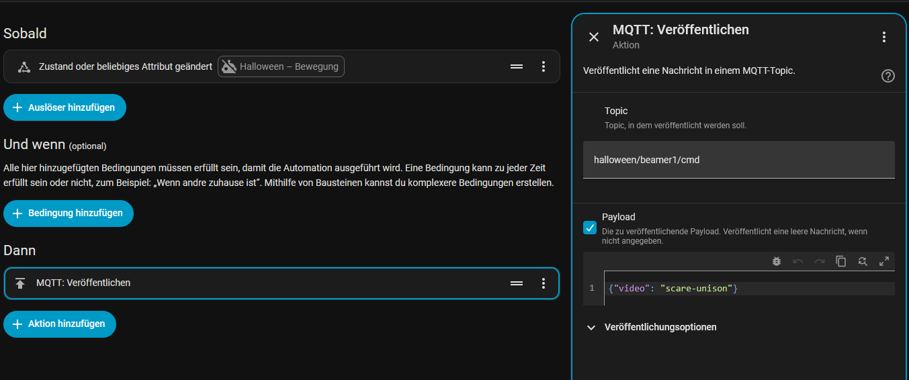Click the Topic input field halloween/beamer1/cmd
909x380 pixels.
point(739,160)
